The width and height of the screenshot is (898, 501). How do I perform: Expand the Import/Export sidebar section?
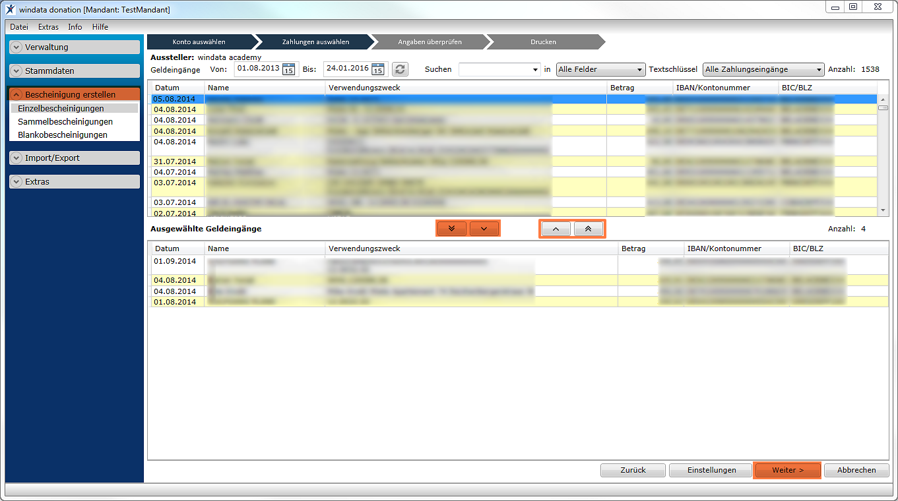point(75,158)
